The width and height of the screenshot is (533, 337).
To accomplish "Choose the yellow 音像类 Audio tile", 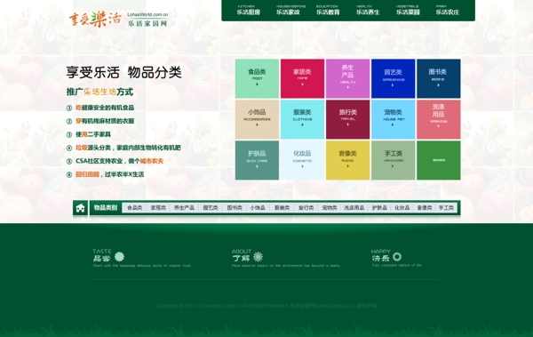I will point(347,160).
